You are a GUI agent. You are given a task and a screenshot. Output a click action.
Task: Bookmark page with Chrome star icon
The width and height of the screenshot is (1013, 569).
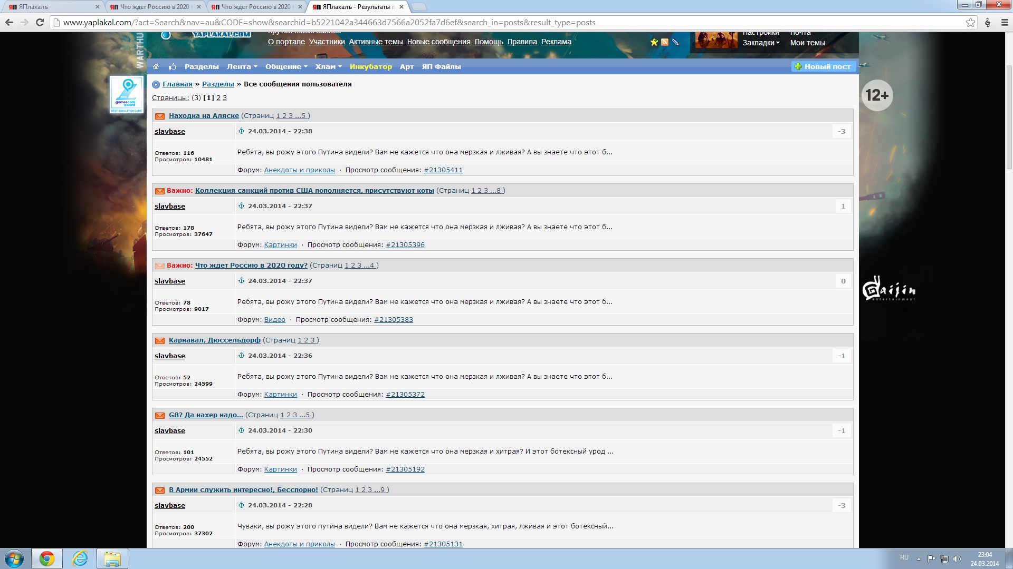pyautogui.click(x=970, y=22)
